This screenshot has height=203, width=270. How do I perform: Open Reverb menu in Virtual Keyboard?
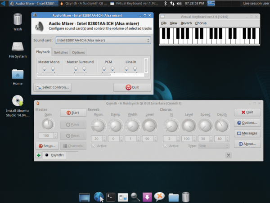pyautogui.click(x=186, y=23)
